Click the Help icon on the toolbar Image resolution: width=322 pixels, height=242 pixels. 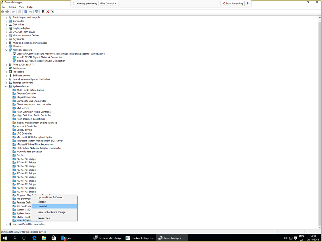click(x=26, y=12)
